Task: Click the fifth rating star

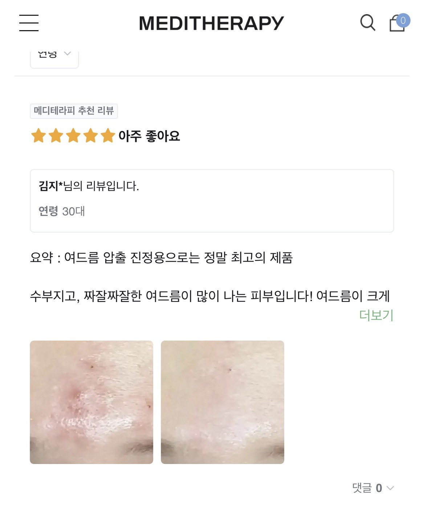Action: point(108,136)
